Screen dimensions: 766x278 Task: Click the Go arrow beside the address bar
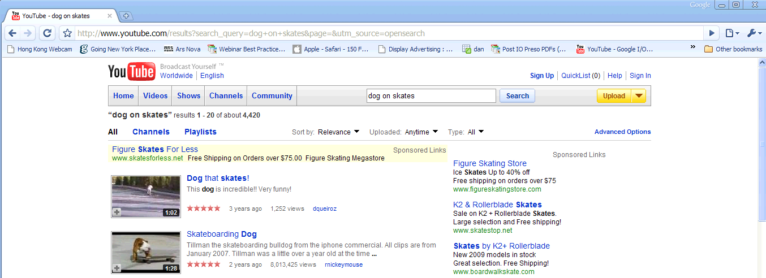point(712,33)
